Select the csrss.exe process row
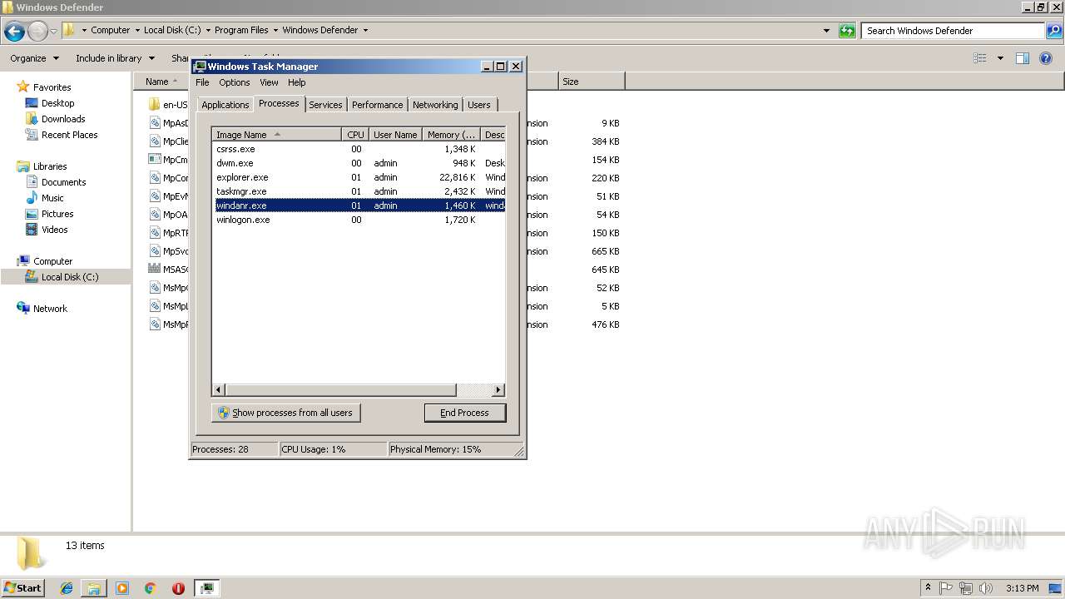Image resolution: width=1065 pixels, height=599 pixels. [x=359, y=149]
